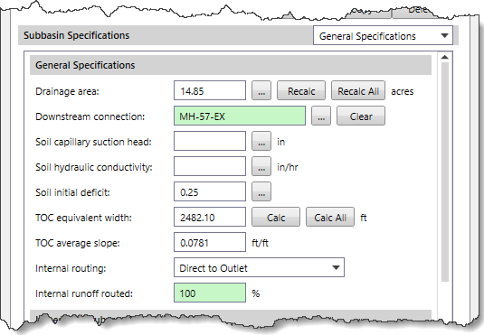The image size is (484, 335).
Task: Click the 'TOC equivalent width:' label
Action: pyautogui.click(x=83, y=218)
